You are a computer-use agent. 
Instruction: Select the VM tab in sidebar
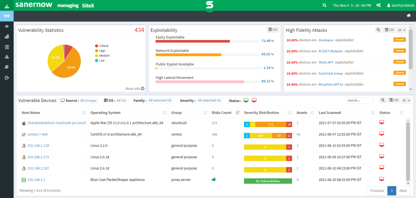[6, 16]
